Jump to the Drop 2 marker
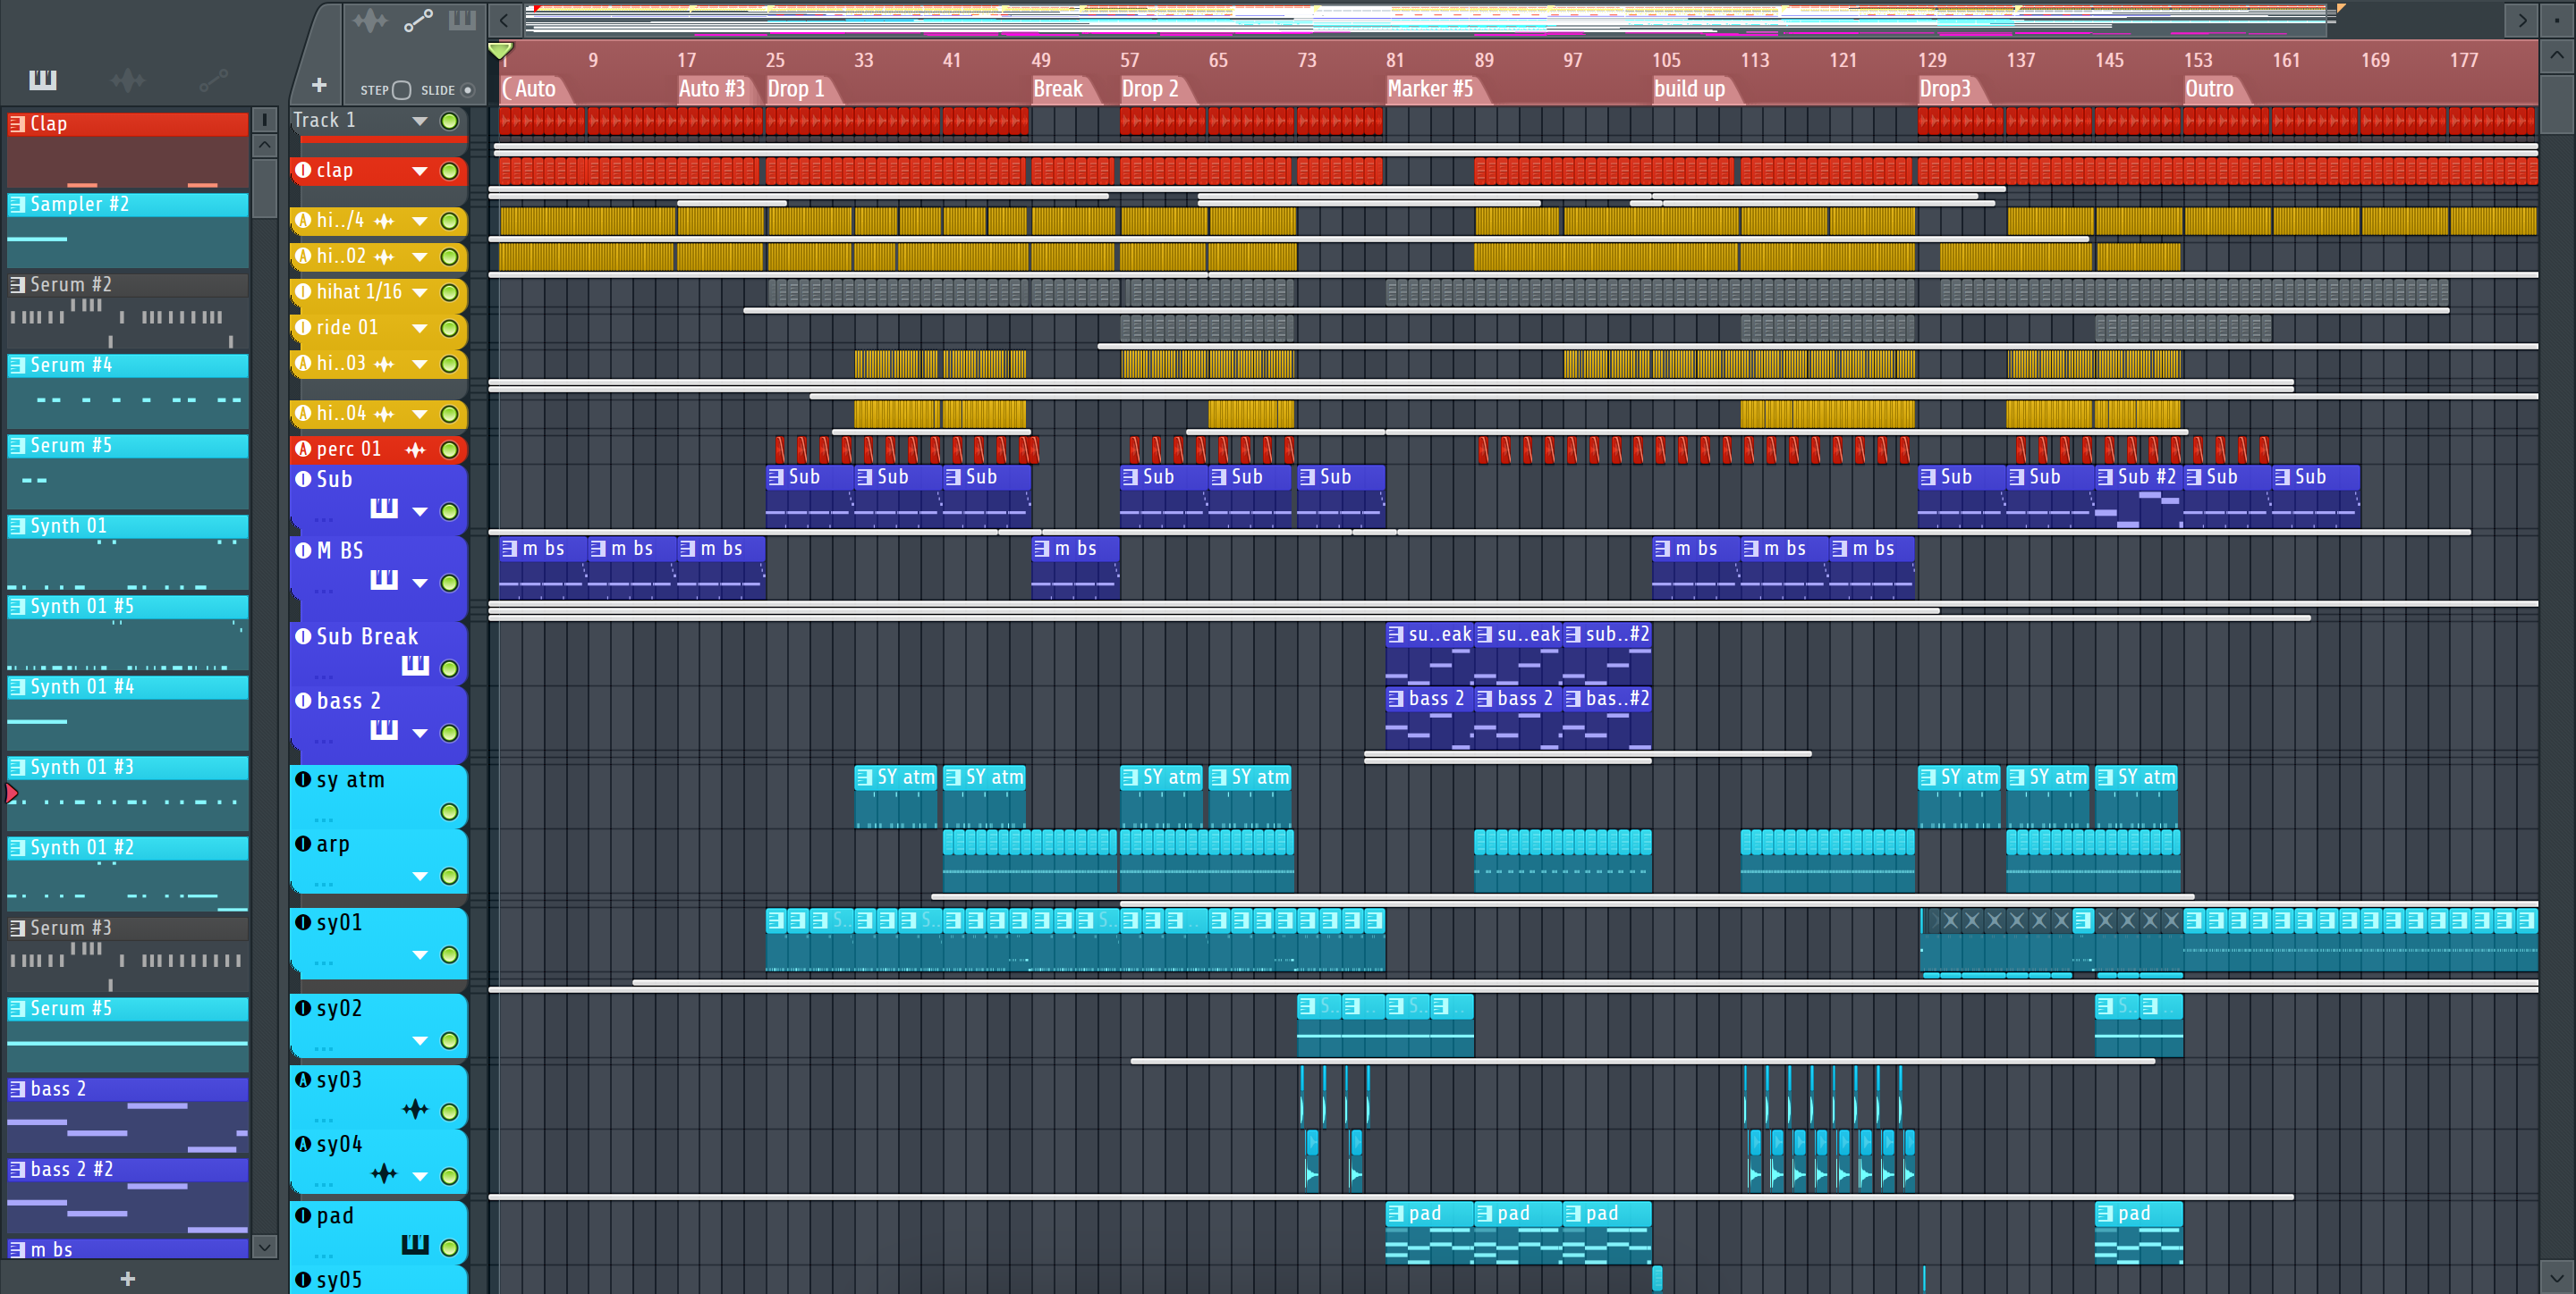The width and height of the screenshot is (2576, 1294). [1150, 89]
